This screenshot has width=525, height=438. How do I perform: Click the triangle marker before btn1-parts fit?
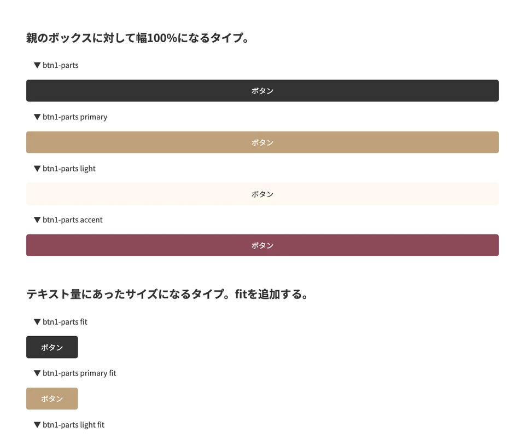pos(37,322)
